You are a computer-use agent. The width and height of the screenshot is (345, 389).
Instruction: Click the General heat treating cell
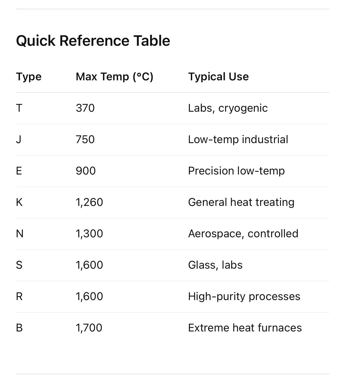pos(241,202)
